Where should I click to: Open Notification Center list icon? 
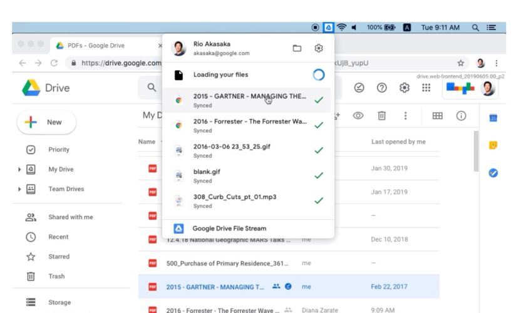point(492,28)
